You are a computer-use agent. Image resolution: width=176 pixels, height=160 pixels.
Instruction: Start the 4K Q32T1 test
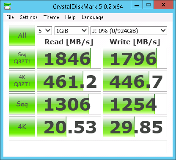(22, 81)
